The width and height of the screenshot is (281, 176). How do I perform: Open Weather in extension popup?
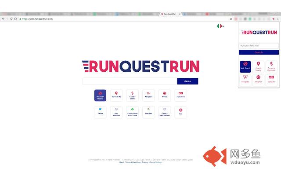258,80
